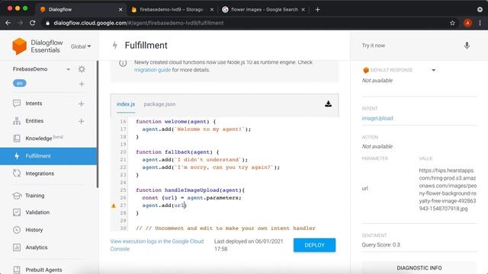Viewport: 488px width, 274px height.
Task: Click the History clock icon
Action: (17, 230)
